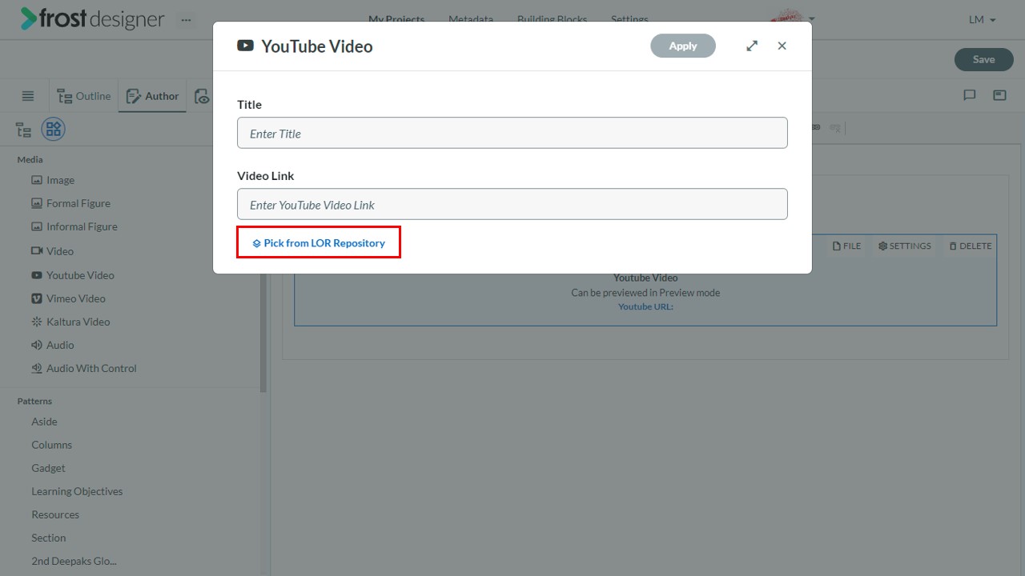Open the Metadata top menu
This screenshot has height=576, width=1025.
471,19
